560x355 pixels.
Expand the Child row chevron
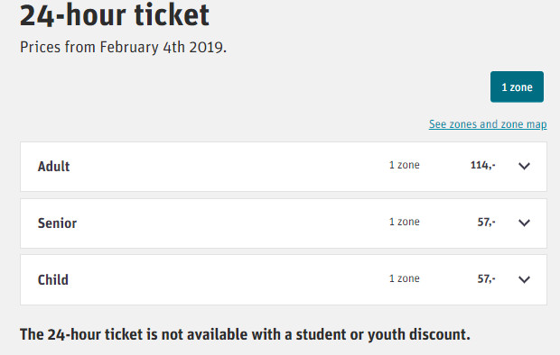pos(524,279)
